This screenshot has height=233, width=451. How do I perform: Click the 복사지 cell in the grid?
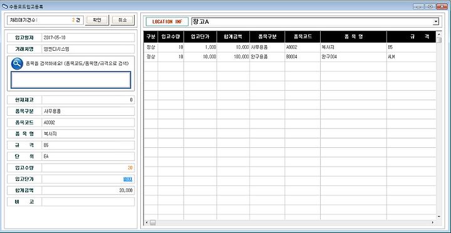[353, 48]
